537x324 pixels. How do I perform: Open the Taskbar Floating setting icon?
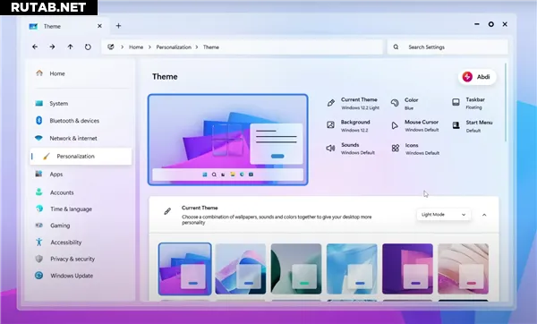456,102
